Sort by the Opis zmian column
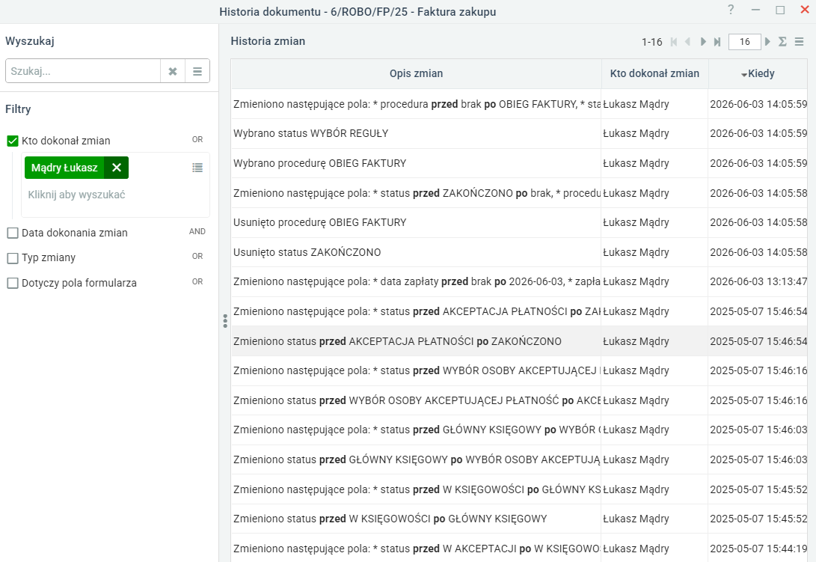Image resolution: width=816 pixels, height=562 pixels. pos(417,73)
